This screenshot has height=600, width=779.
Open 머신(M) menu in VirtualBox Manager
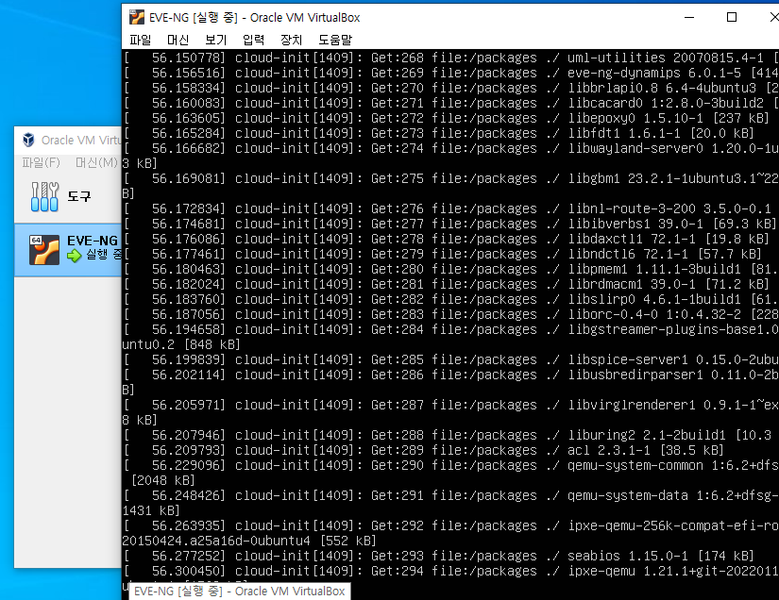tap(96, 163)
